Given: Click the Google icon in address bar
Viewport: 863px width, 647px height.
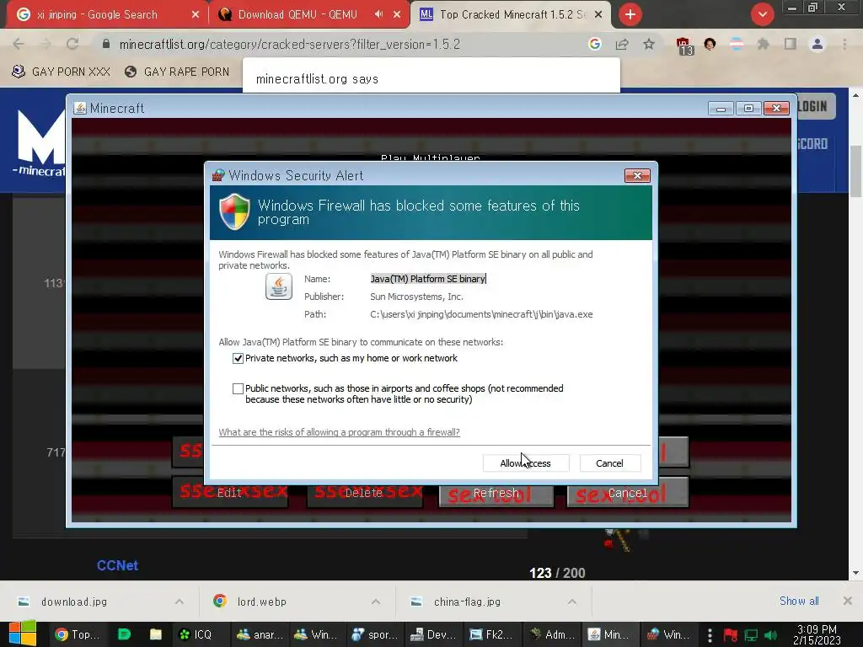Looking at the screenshot, I should (x=594, y=44).
